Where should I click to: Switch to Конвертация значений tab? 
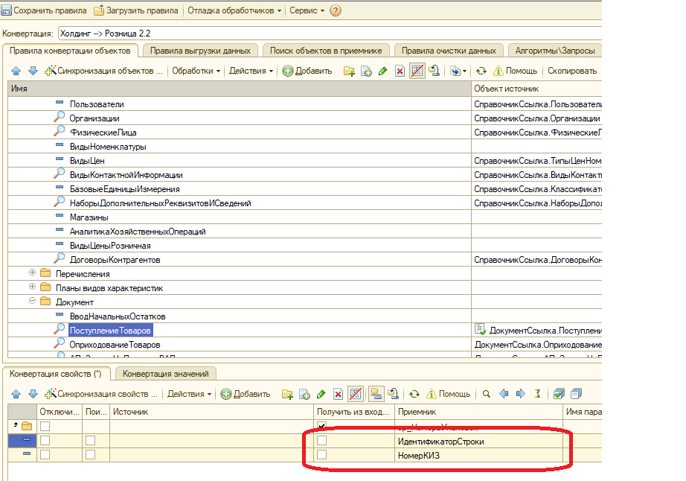click(x=165, y=374)
